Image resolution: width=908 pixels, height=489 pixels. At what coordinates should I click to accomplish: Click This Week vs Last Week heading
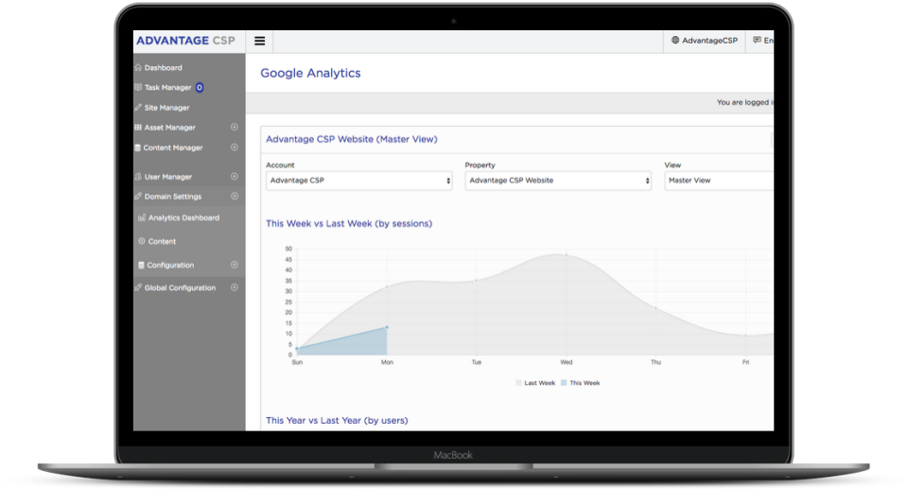(349, 223)
